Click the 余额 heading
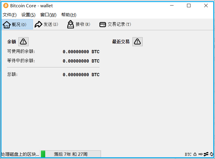This screenshot has height=159, width=215. coord(12,42)
